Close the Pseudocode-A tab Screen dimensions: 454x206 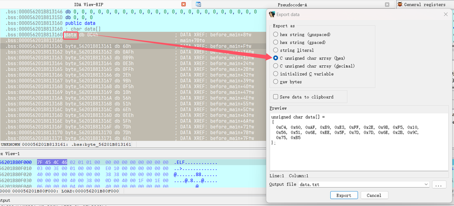(387, 5)
